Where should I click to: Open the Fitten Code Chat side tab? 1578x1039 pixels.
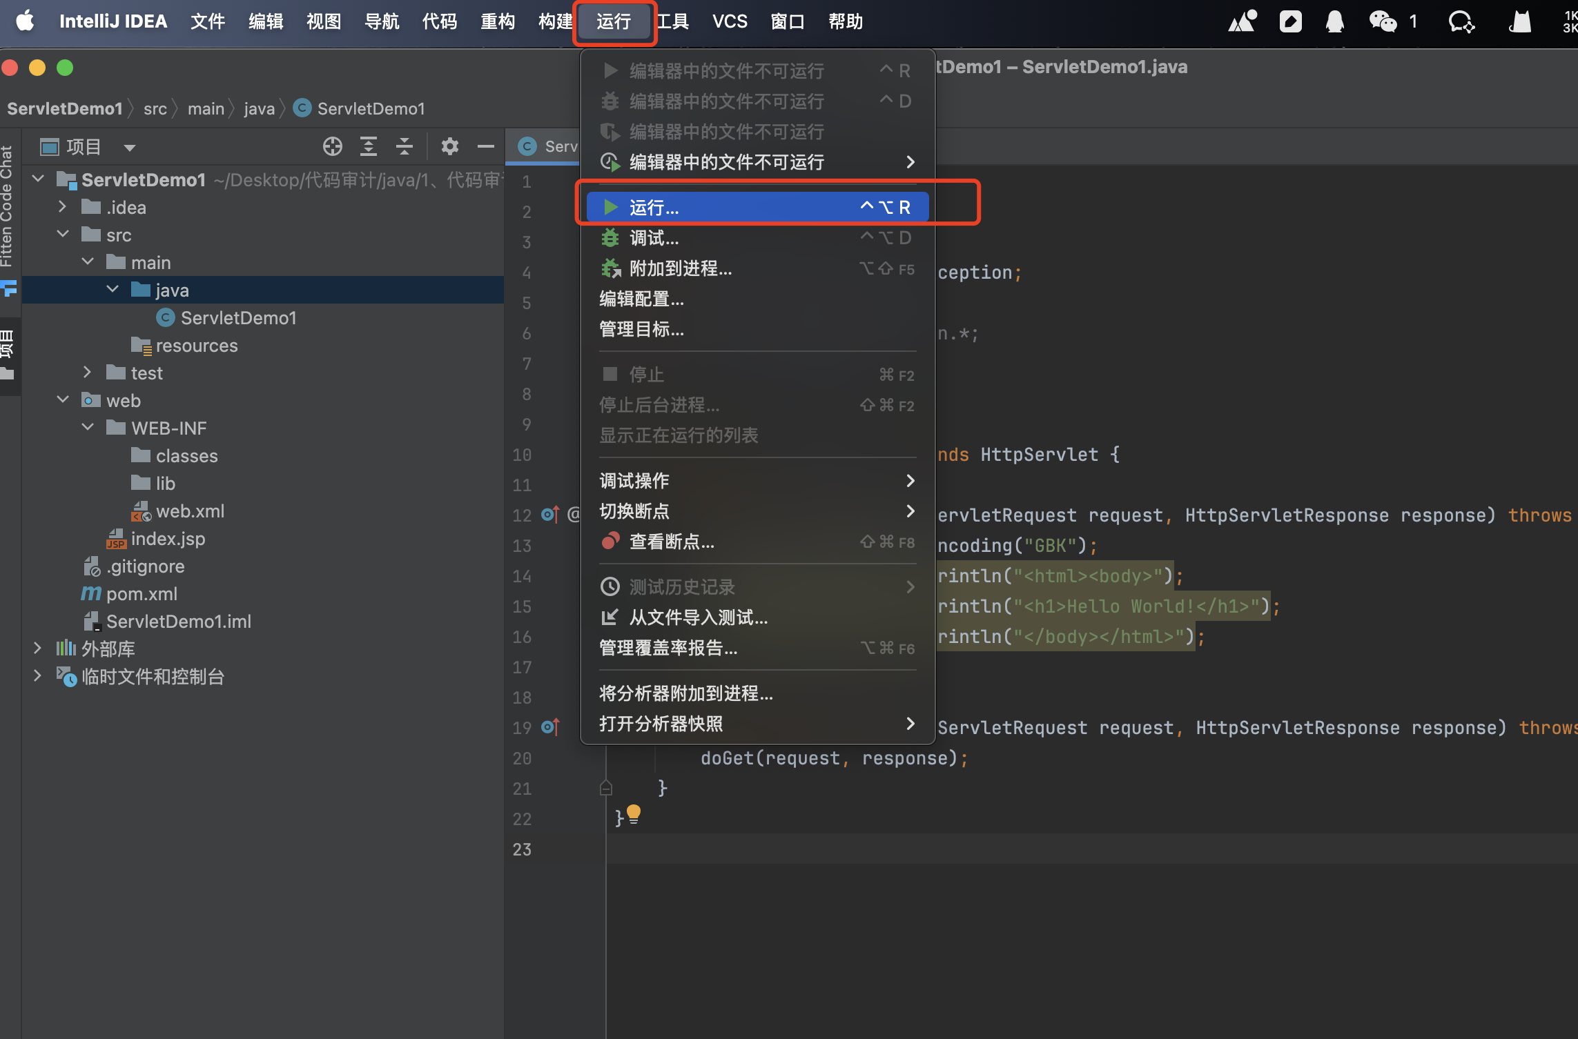tap(7, 206)
